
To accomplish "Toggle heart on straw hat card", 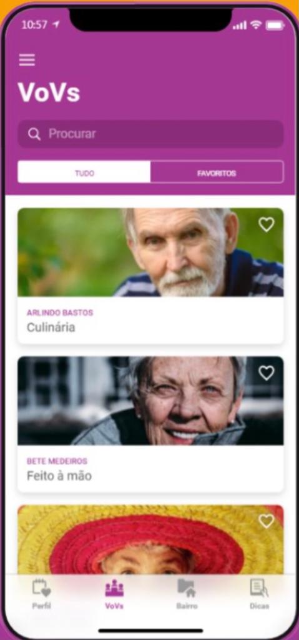I will point(267,521).
